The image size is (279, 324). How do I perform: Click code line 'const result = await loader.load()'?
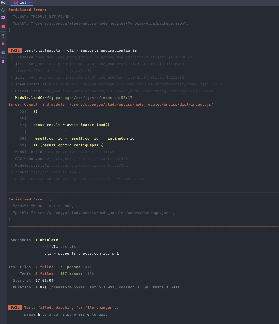[x=72, y=125]
